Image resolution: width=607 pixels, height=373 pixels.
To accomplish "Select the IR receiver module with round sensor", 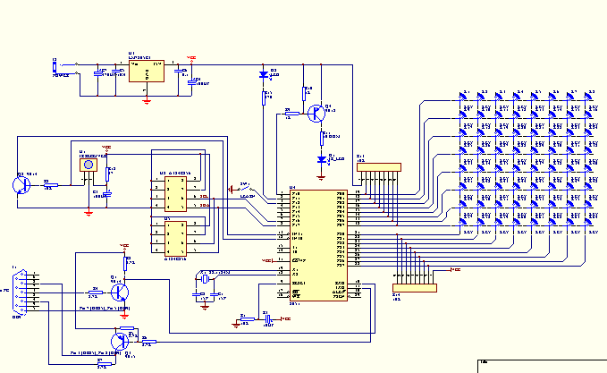I will click(88, 165).
